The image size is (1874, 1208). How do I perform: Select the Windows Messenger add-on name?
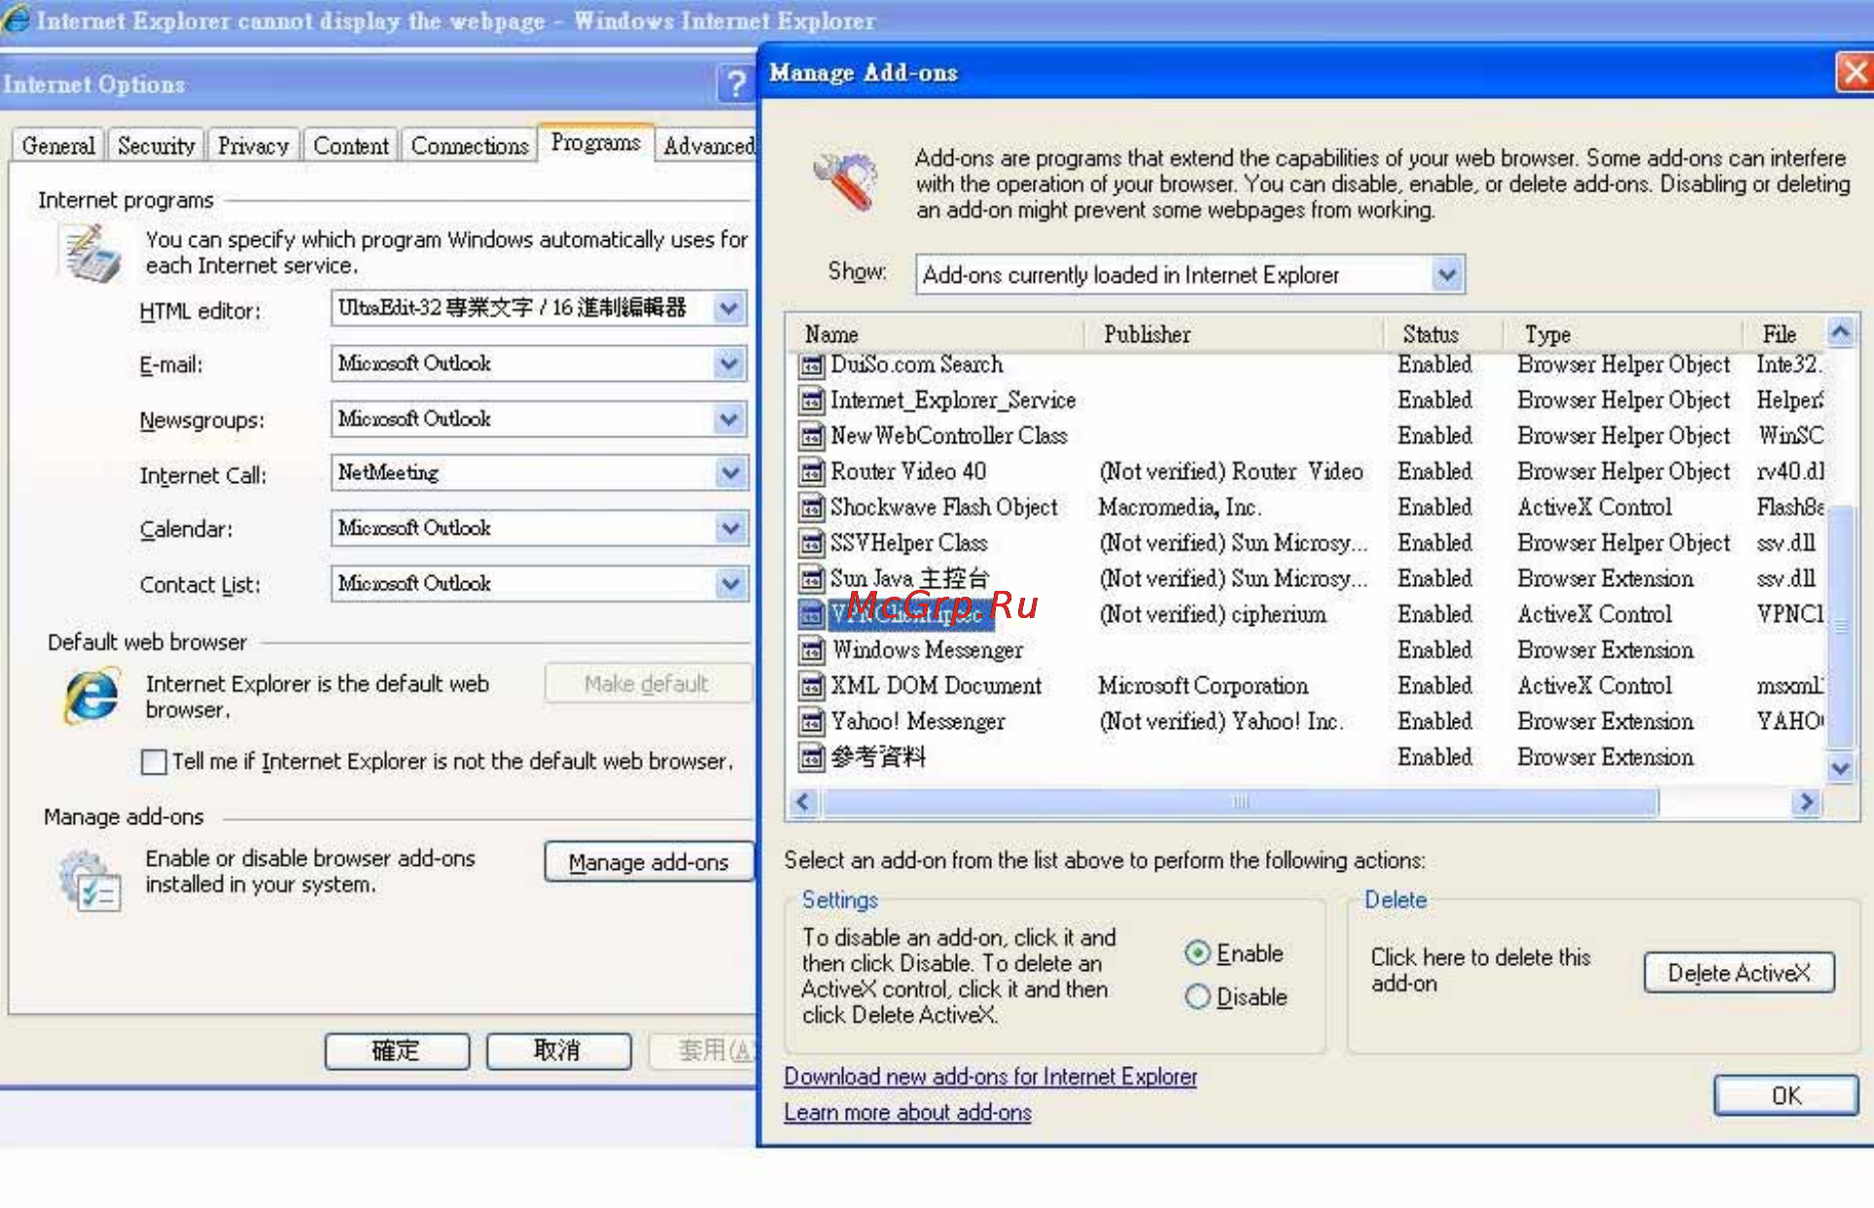pyautogui.click(x=927, y=650)
